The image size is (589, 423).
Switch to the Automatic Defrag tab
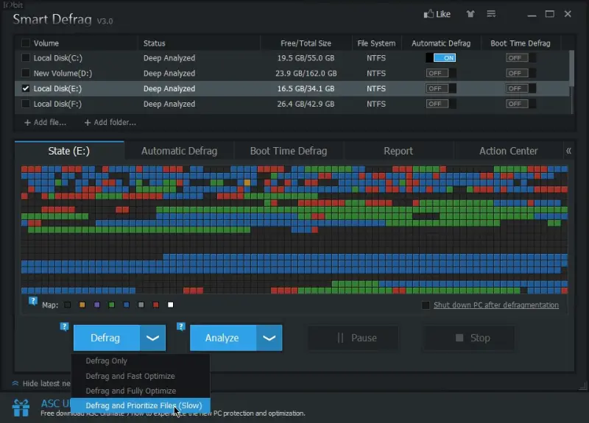pos(179,151)
